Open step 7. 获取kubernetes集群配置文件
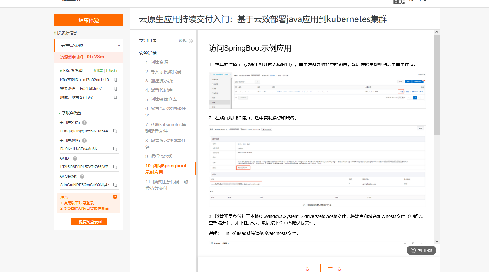 (166, 128)
